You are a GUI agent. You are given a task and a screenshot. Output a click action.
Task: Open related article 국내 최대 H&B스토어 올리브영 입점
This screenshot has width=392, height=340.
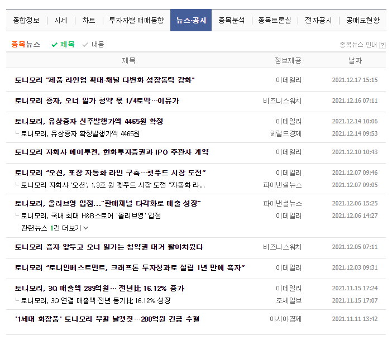[x=91, y=216]
